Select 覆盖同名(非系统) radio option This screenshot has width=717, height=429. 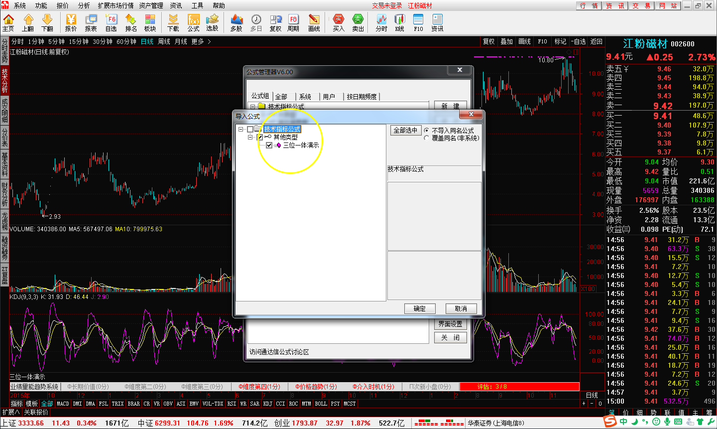pos(427,138)
